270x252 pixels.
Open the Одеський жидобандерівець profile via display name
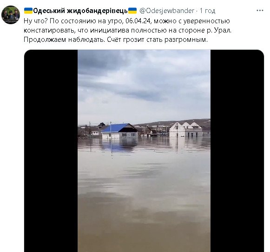[x=80, y=11]
